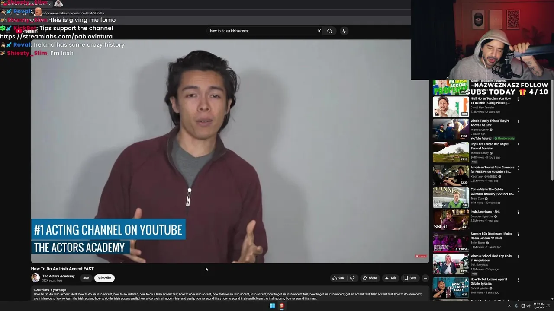
Task: Click the video title How To Do An Irish Accent FAST
Action: (62, 269)
